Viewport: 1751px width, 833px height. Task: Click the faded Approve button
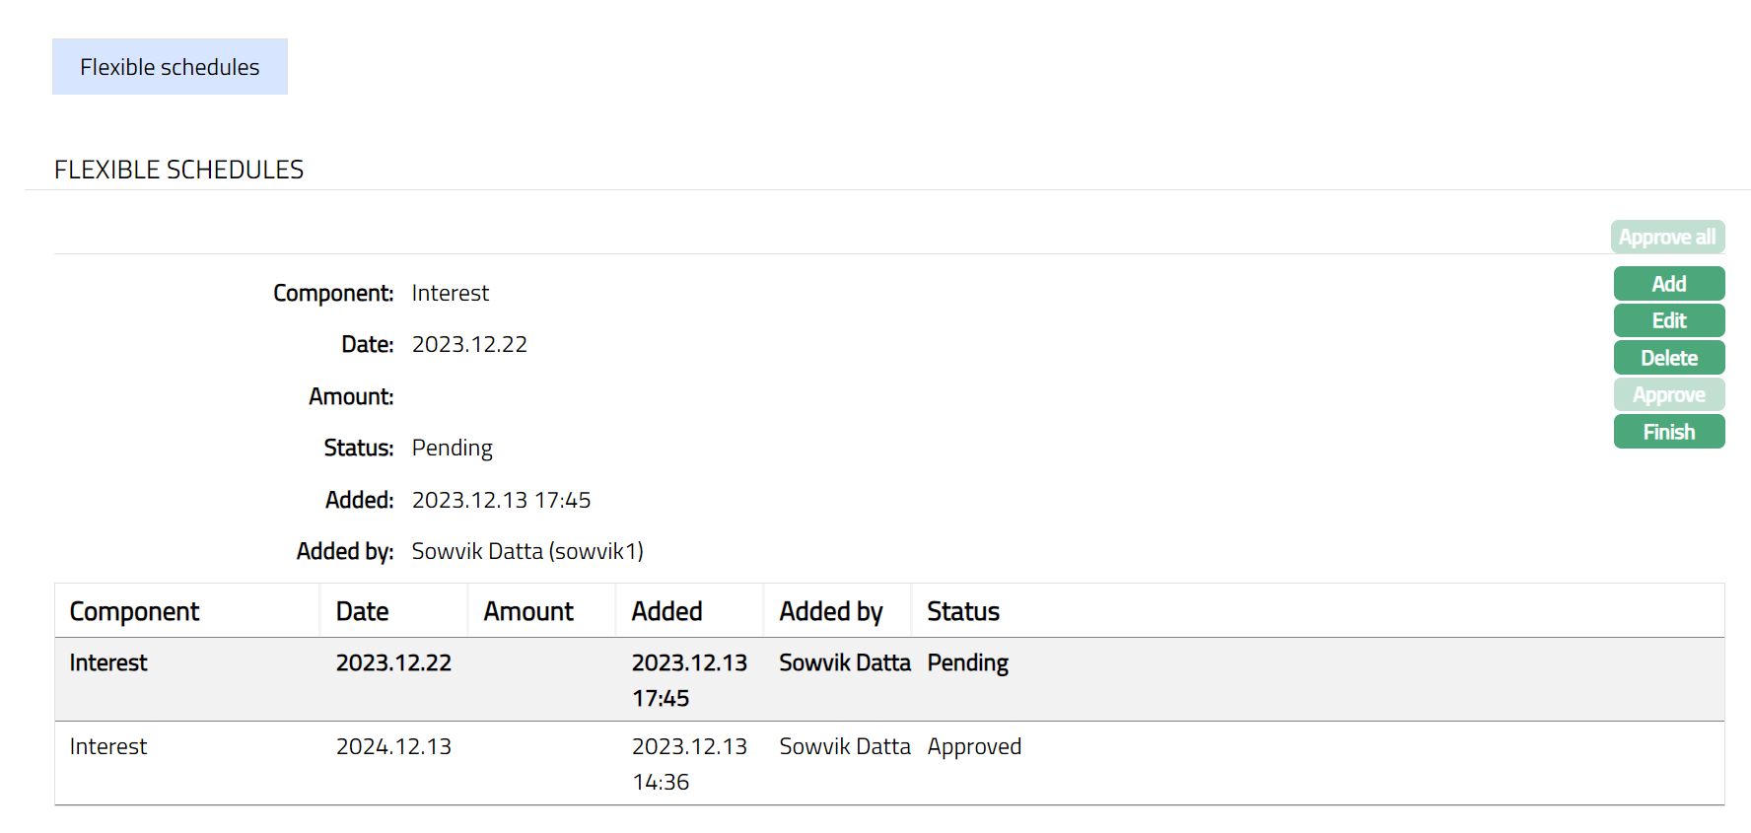(x=1668, y=394)
